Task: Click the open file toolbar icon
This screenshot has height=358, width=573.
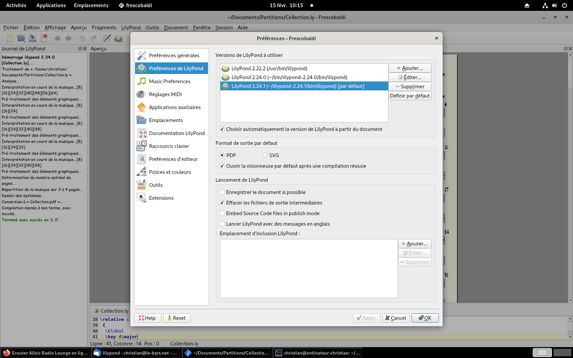Action: (x=21, y=38)
